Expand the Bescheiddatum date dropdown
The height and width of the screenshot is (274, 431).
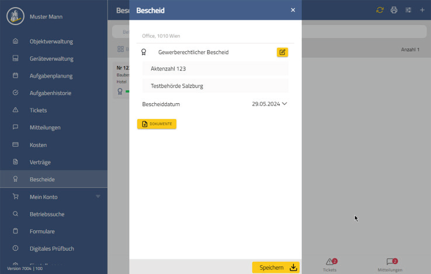point(284,104)
